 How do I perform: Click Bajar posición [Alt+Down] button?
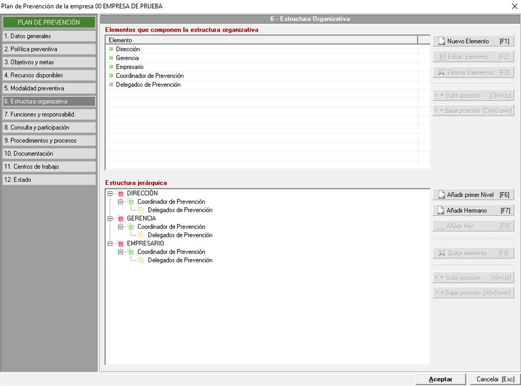pyautogui.click(x=473, y=293)
